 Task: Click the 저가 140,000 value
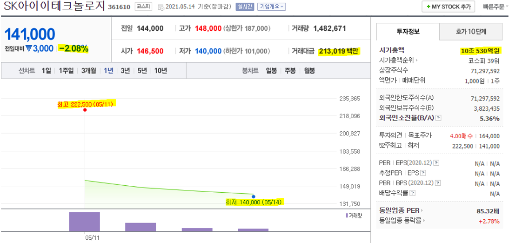coord(208,51)
